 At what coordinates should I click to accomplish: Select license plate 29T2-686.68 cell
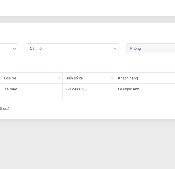coord(76,89)
